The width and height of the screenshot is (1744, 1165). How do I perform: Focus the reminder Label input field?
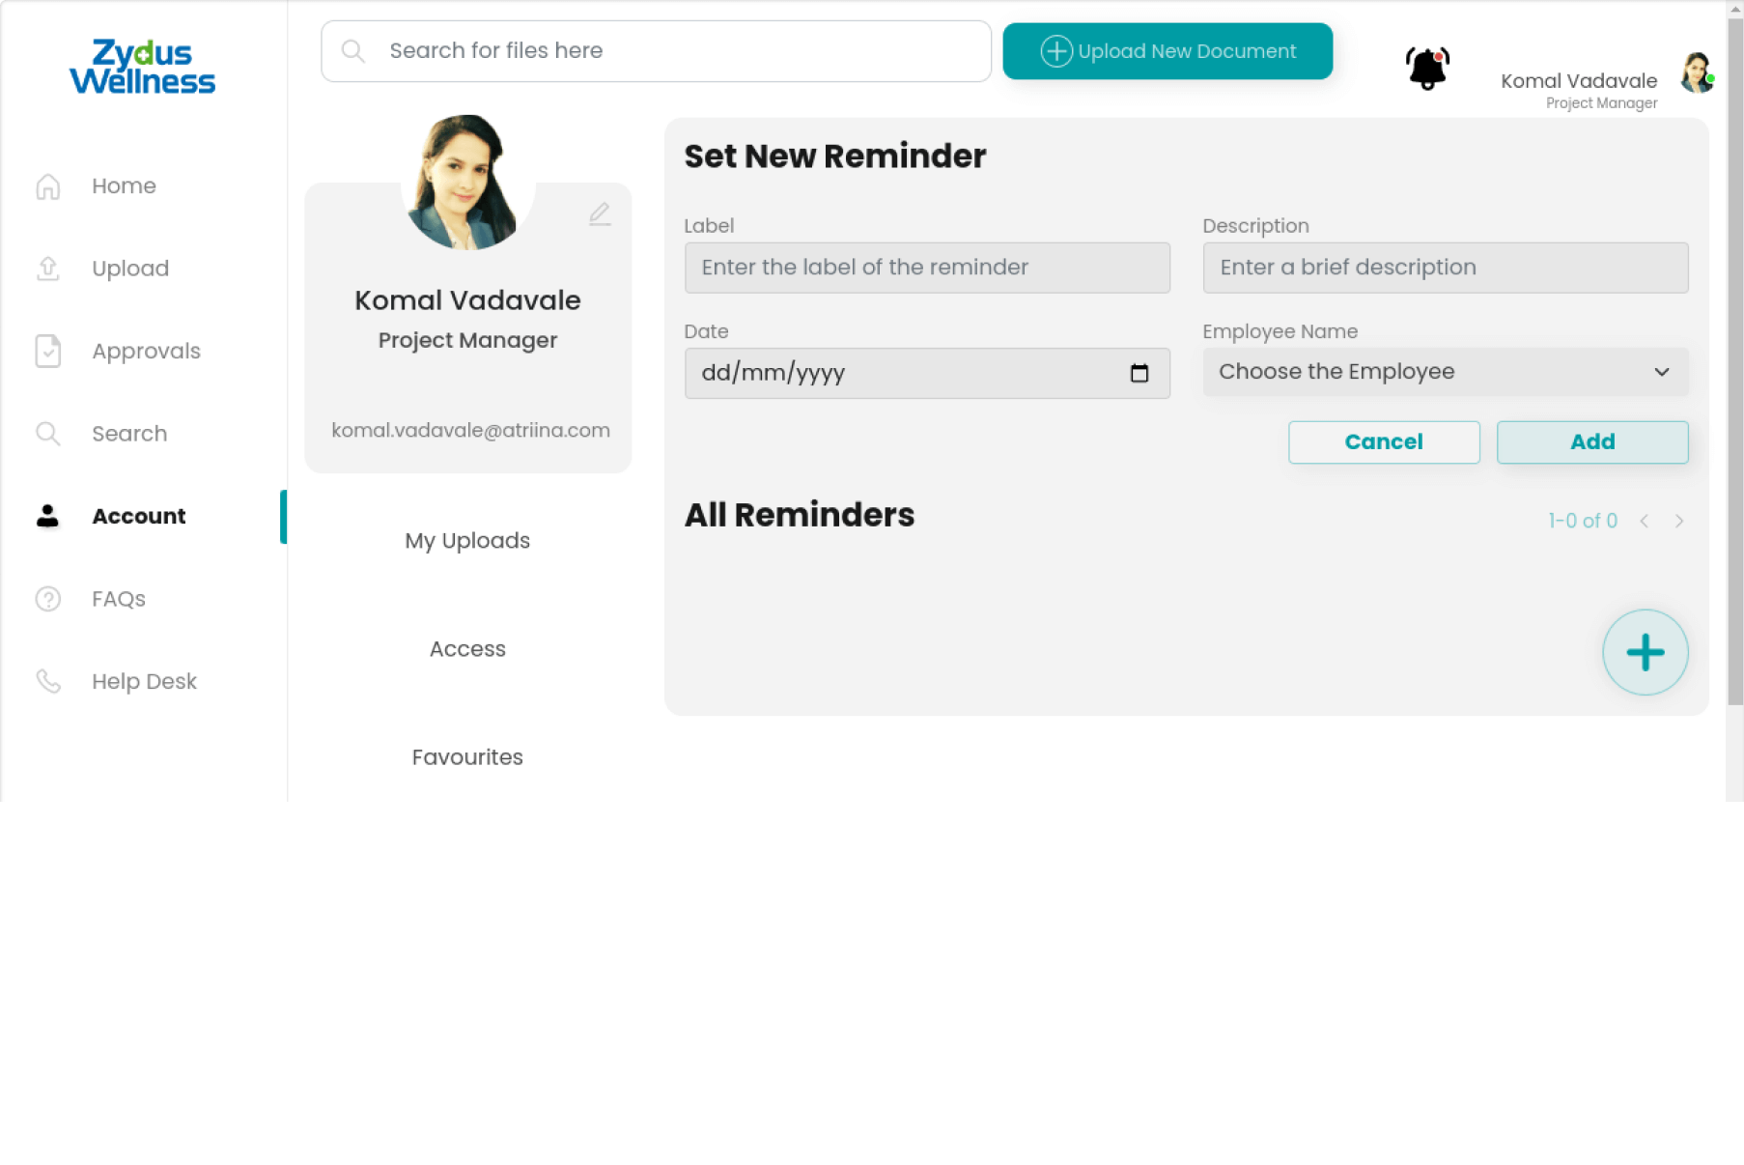[927, 268]
